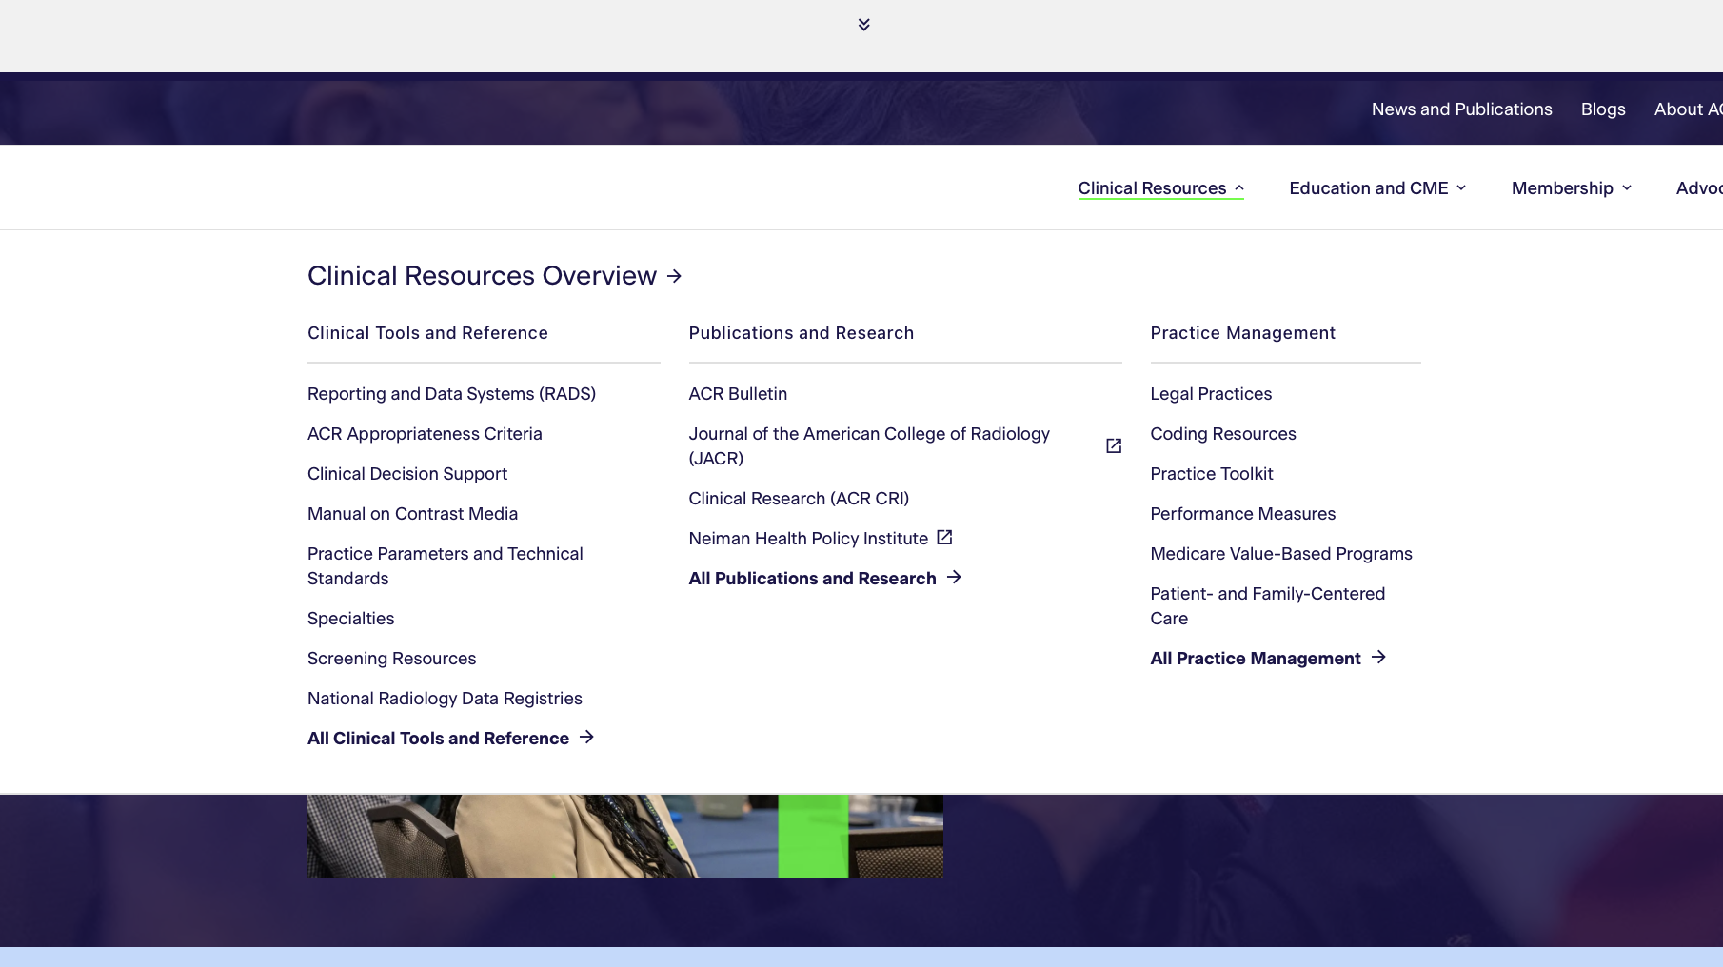Expand the Membership dropdown menu
Image resolution: width=1723 pixels, height=967 pixels.
(1571, 188)
